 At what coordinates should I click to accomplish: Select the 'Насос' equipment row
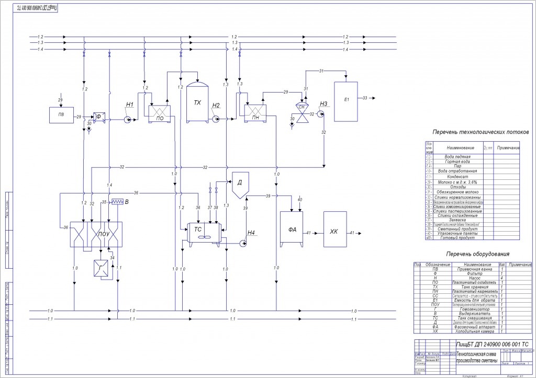pyautogui.click(x=473, y=278)
